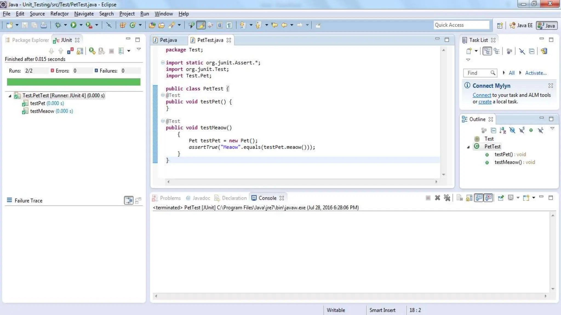
Task: Remove all terminated launches in the Console
Action: click(x=447, y=198)
